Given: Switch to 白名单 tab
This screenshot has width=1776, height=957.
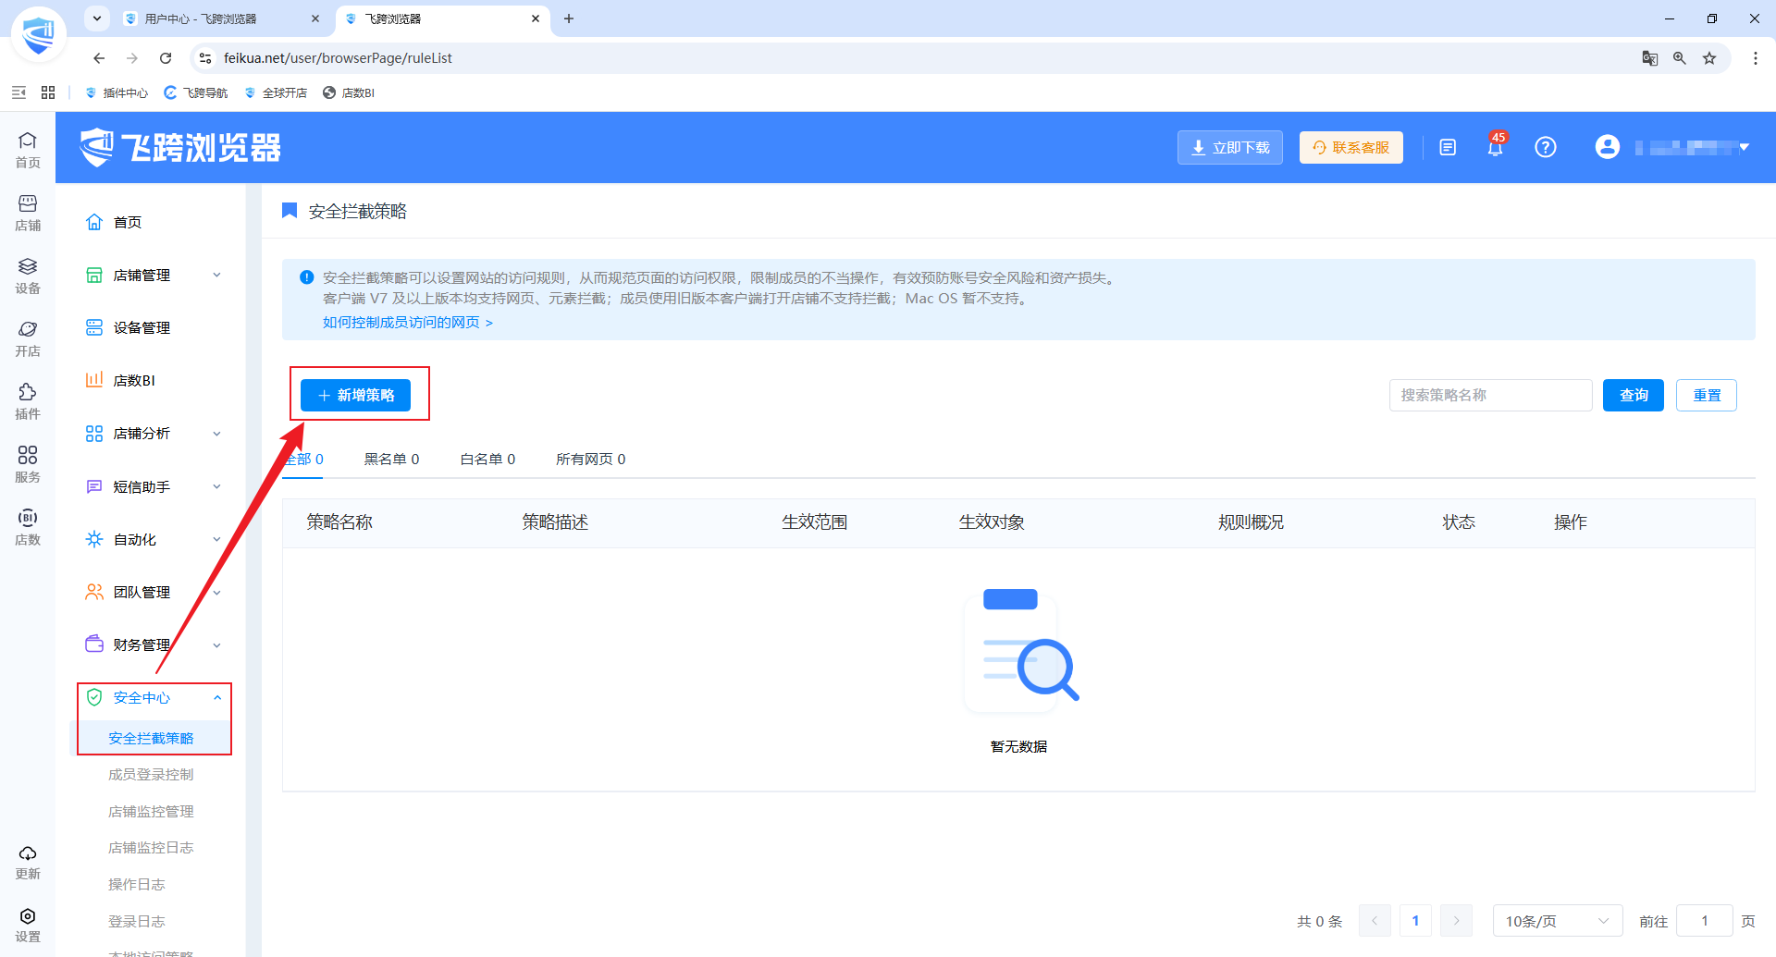Looking at the screenshot, I should (487, 459).
